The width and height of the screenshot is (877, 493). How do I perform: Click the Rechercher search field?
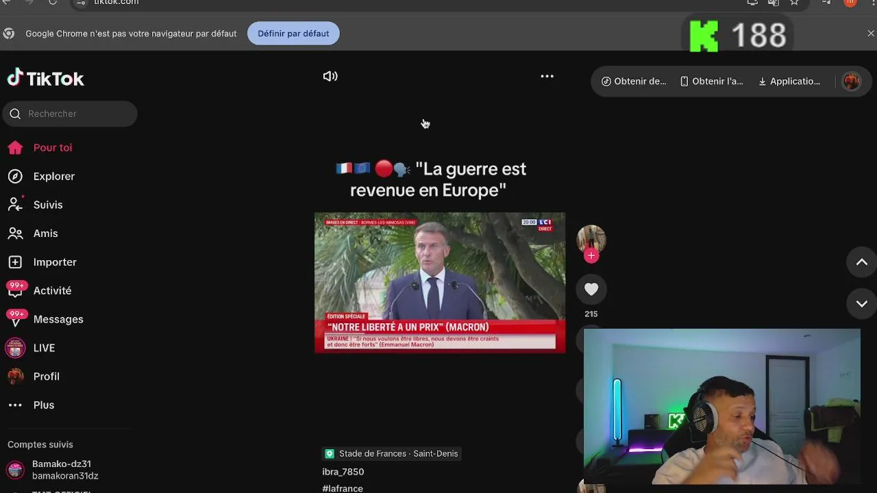coord(70,114)
